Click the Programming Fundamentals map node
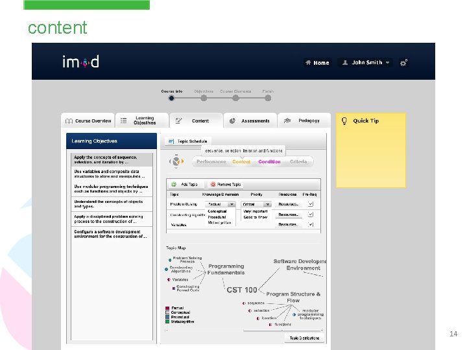467x350 pixels. point(226,270)
